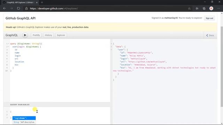Click the QUERY VARIABLES header
This screenshot has height=125, width=223.
(20, 105)
